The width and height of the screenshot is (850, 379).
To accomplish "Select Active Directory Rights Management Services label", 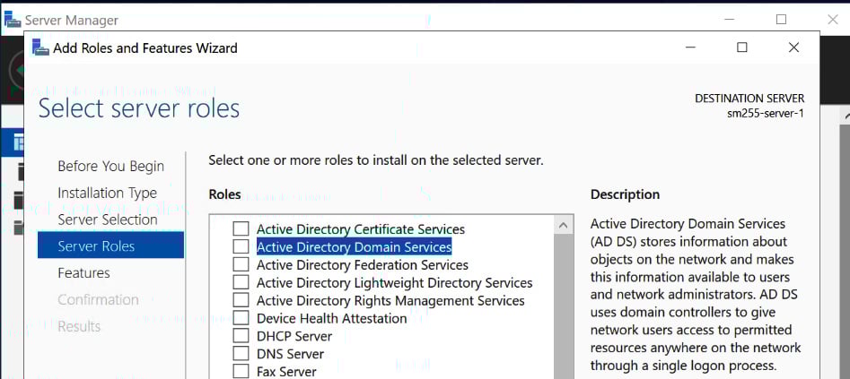I will 390,300.
